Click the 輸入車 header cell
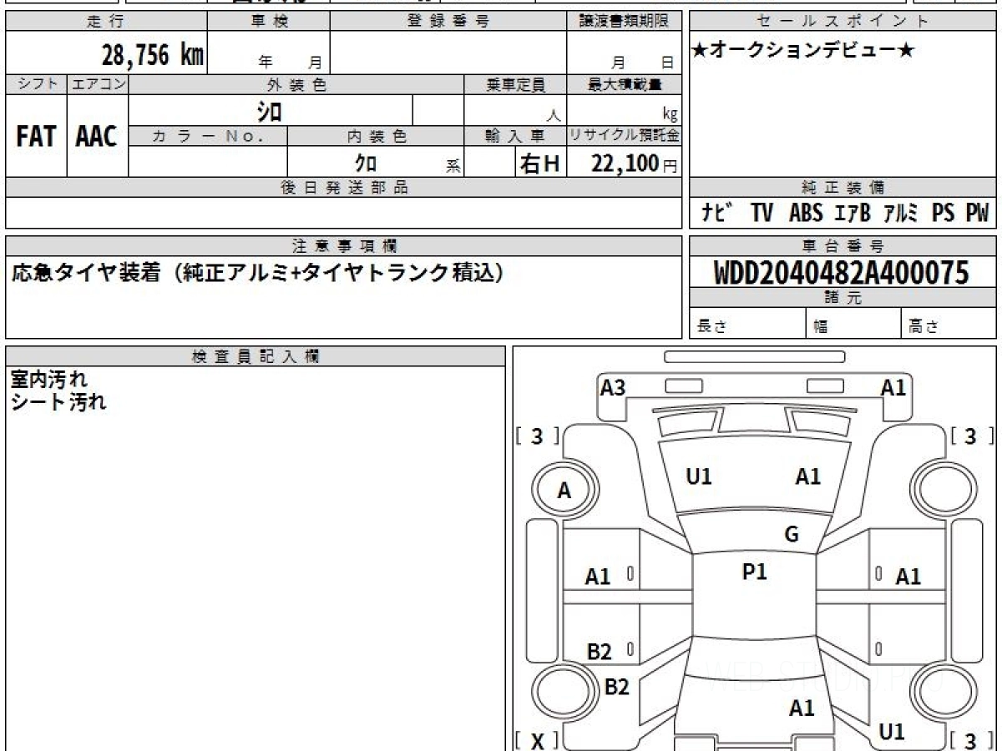The width and height of the screenshot is (1002, 751). 515,136
